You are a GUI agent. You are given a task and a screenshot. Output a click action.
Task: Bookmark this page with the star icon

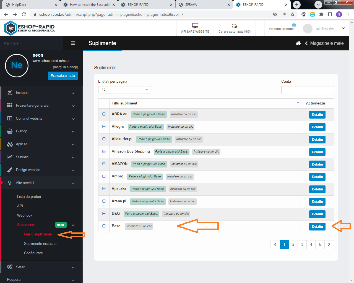coord(293,14)
